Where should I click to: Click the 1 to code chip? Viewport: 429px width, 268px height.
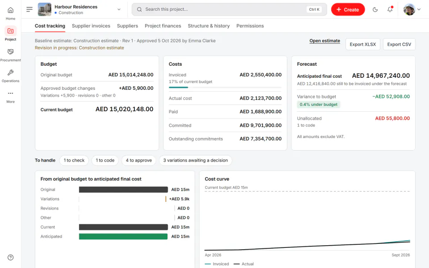tap(105, 160)
